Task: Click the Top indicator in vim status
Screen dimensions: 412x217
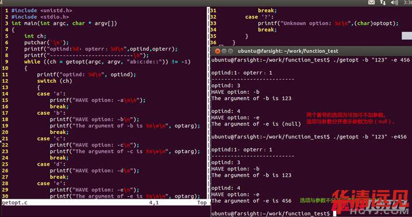Action: coord(202,203)
